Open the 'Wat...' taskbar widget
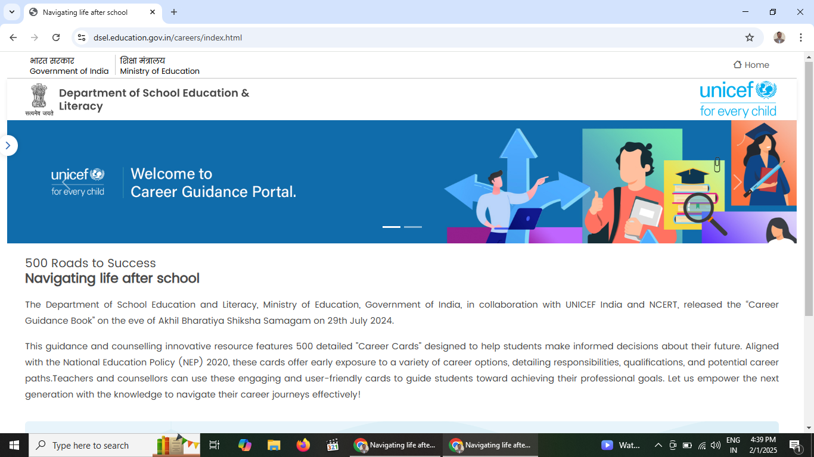 point(621,445)
